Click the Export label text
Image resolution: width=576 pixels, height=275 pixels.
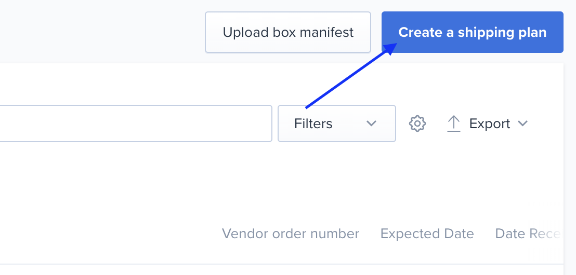click(490, 123)
